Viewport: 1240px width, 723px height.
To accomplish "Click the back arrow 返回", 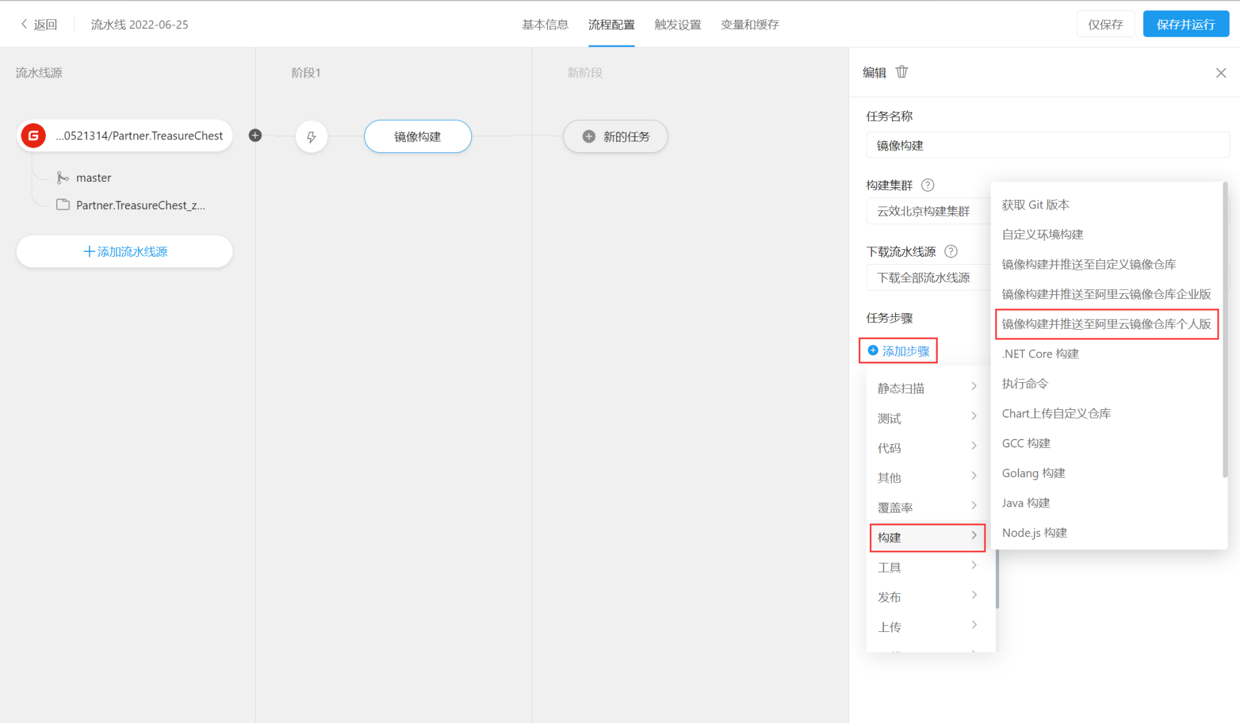I will [x=39, y=25].
